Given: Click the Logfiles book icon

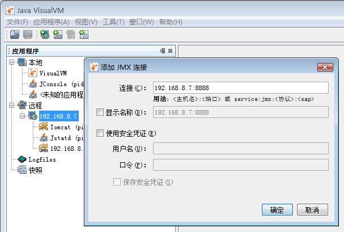Looking at the screenshot, I should pos(22,159).
